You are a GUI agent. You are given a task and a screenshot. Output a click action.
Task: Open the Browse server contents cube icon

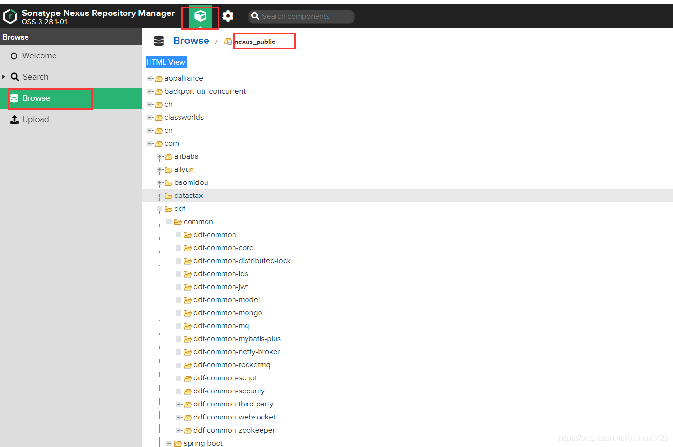pyautogui.click(x=200, y=16)
